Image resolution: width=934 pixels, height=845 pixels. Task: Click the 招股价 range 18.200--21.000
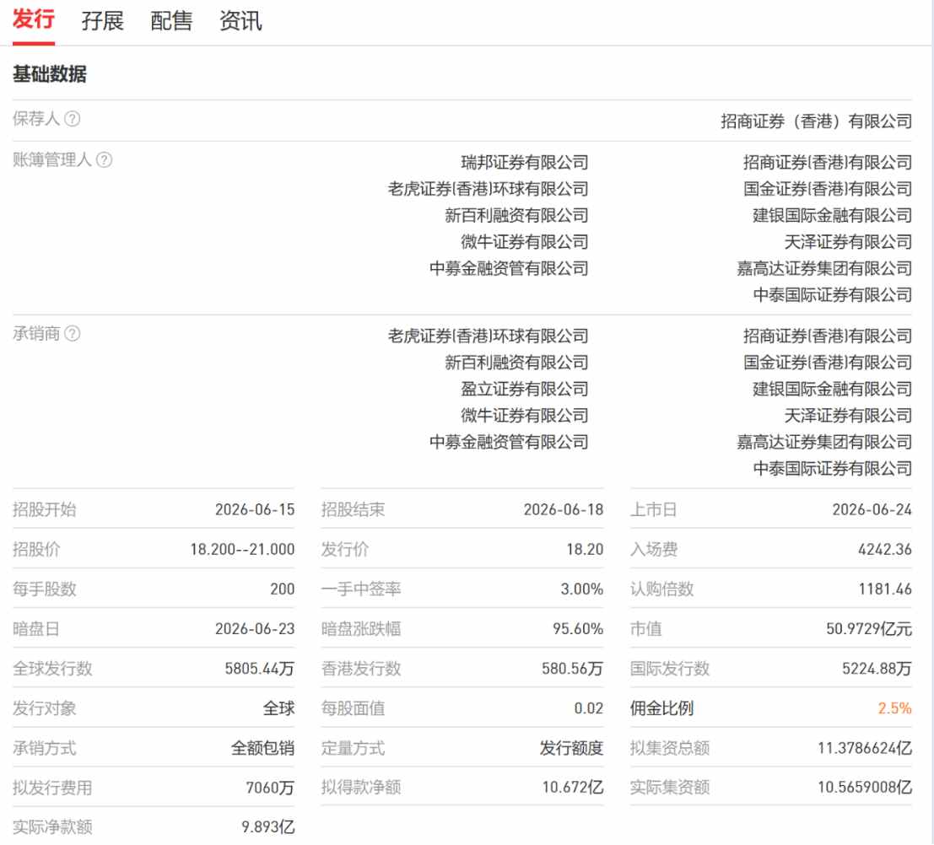coord(242,549)
